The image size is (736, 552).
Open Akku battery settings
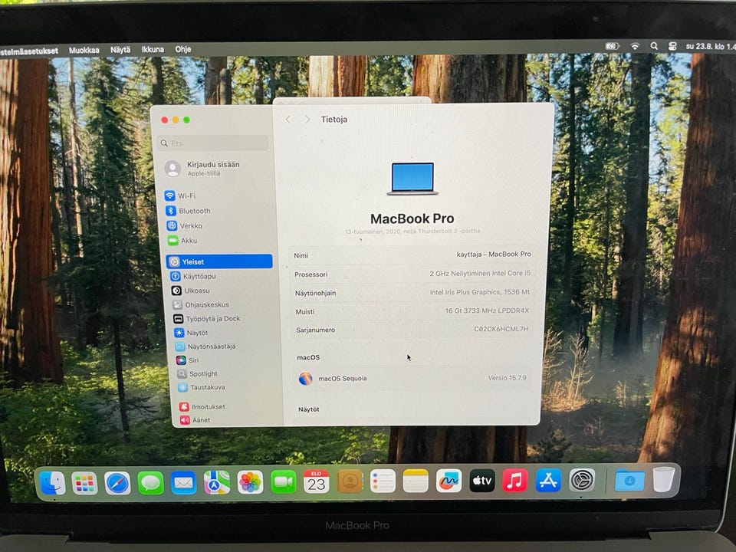coord(182,240)
